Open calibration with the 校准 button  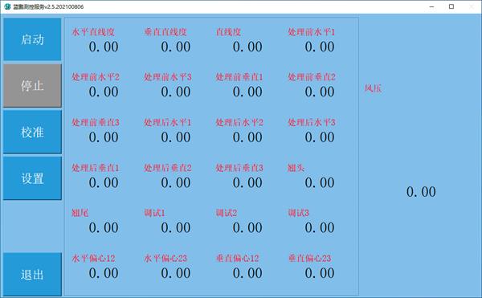click(x=32, y=132)
